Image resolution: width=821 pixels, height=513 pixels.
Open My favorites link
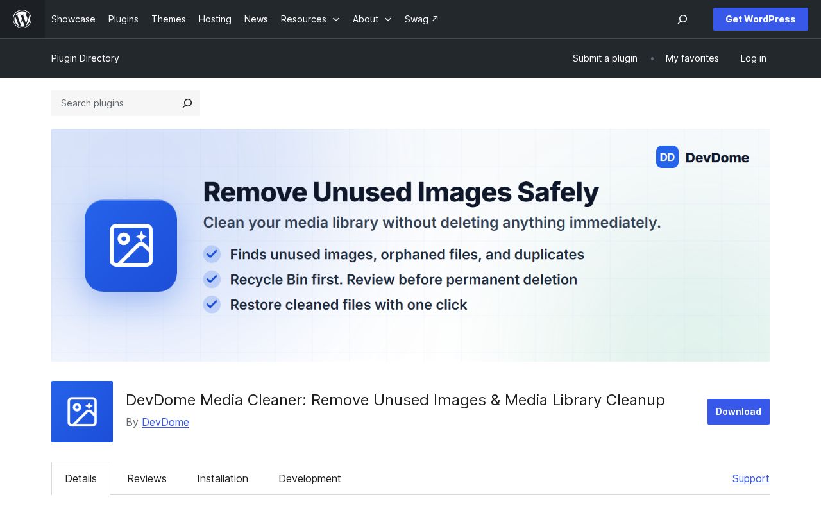click(x=692, y=58)
